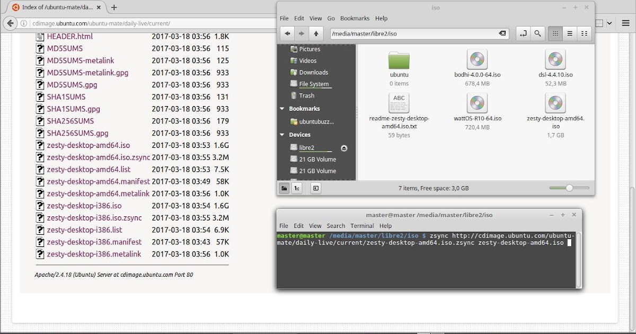Toggle the editable location bar

pyautogui.click(x=524, y=33)
